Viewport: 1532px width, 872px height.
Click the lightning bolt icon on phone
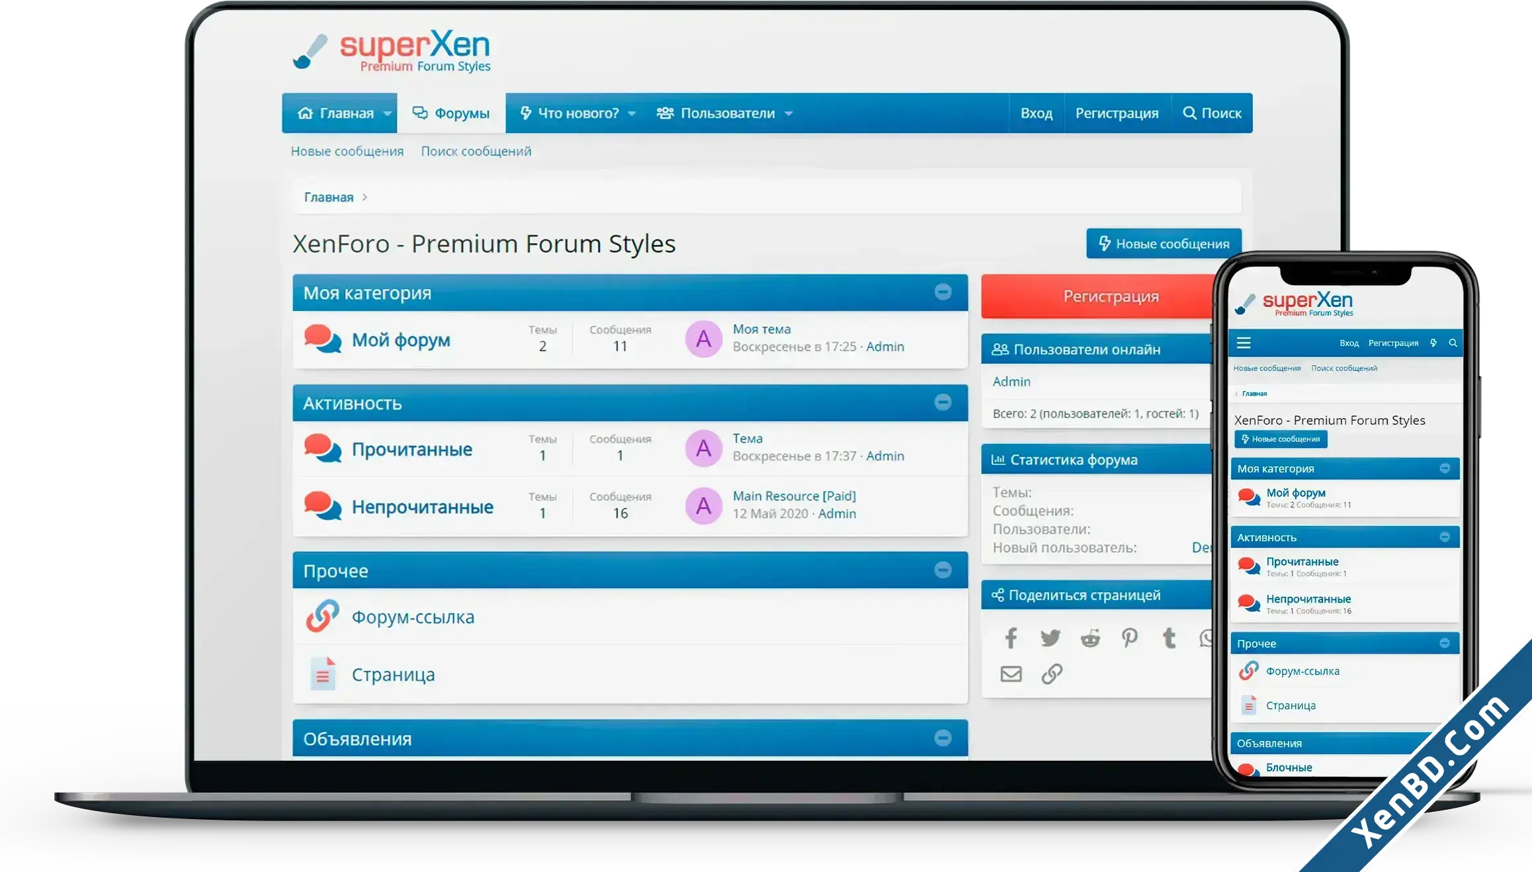coord(1433,343)
